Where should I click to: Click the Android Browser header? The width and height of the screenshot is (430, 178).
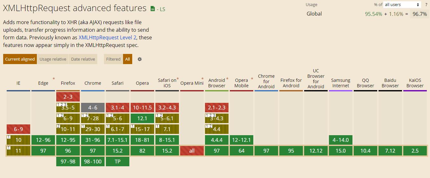[217, 83]
